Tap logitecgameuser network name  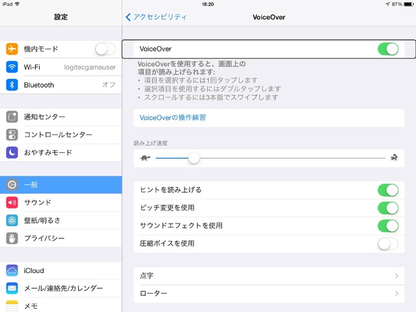90,67
